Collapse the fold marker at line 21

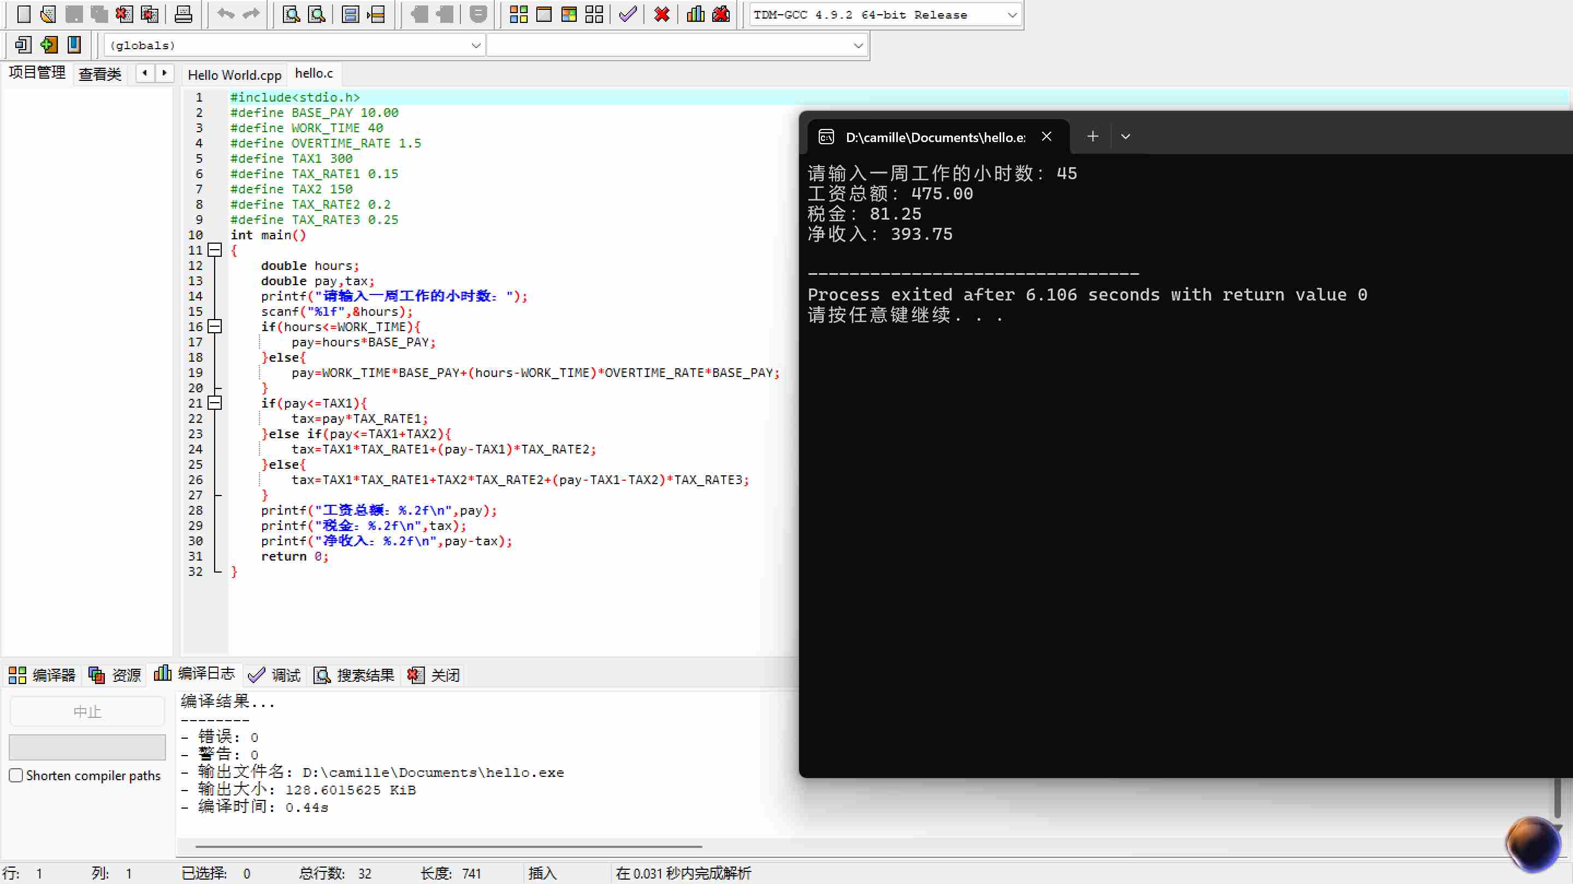(214, 403)
